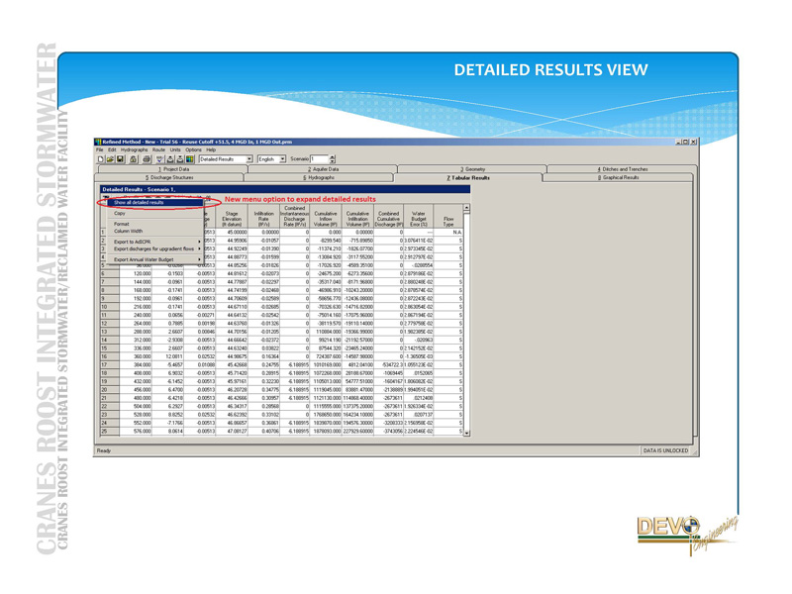
Task: Open a file with the folder icon
Action: [110, 159]
